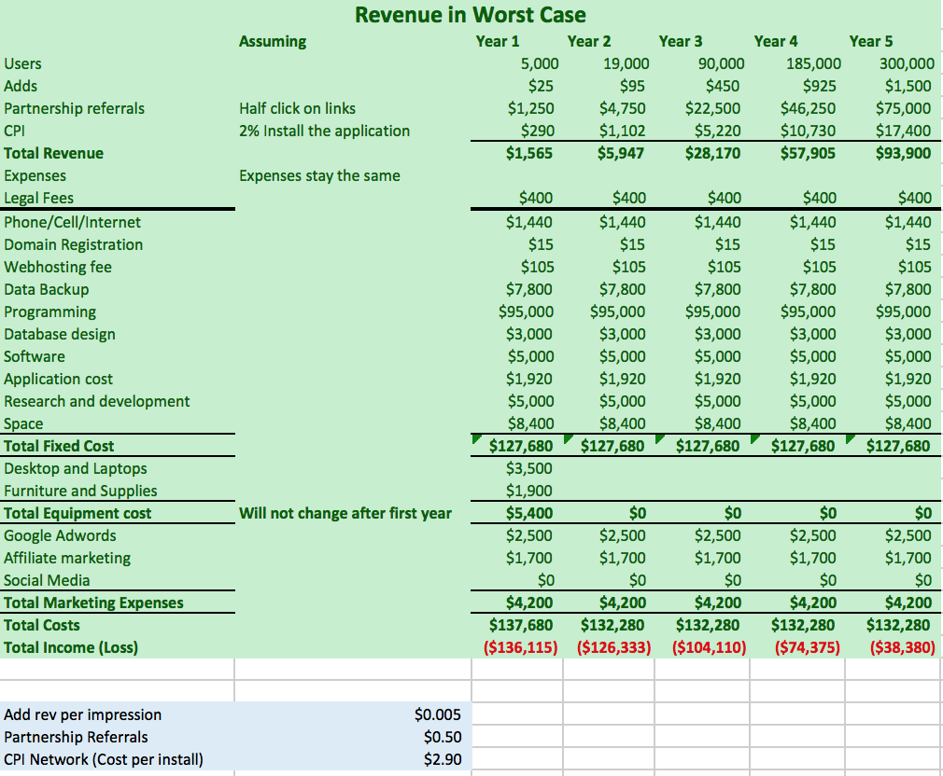Click the Partnership Referrals $0.50 rate cell

point(442,737)
